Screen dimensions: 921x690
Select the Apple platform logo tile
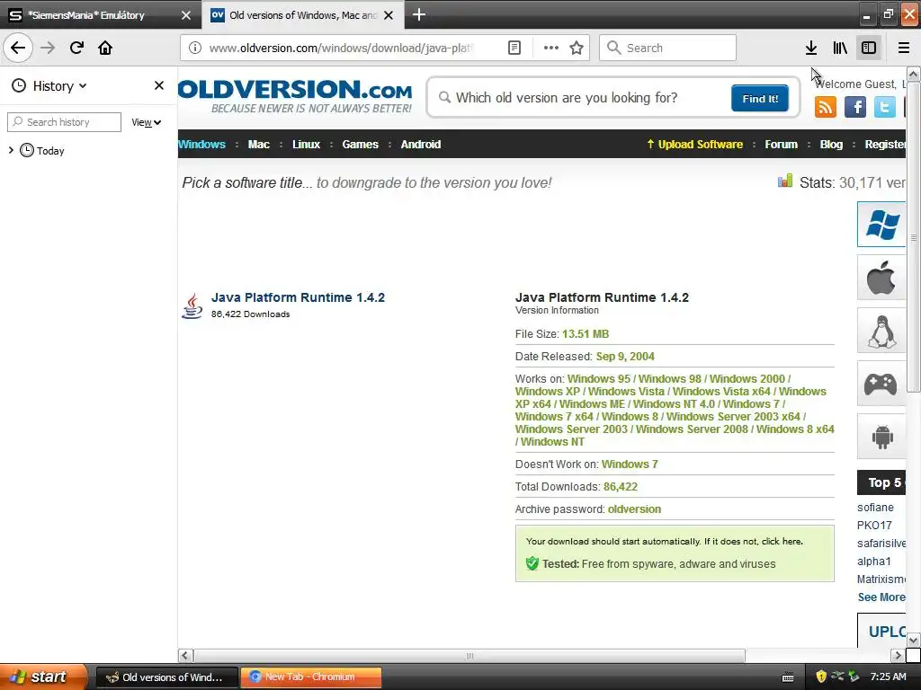[x=881, y=278]
